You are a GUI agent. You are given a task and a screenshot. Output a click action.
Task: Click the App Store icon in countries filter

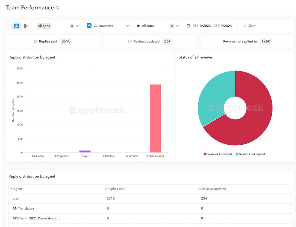(x=89, y=26)
